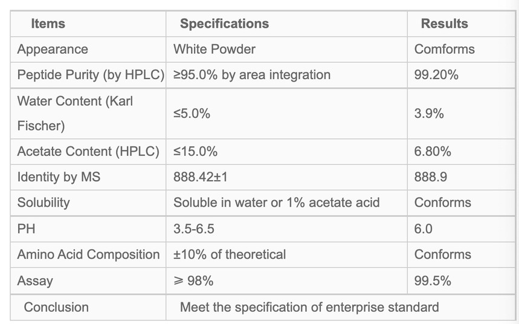Click the Items column header
Image resolution: width=519 pixels, height=324 pixels.
[x=48, y=24]
